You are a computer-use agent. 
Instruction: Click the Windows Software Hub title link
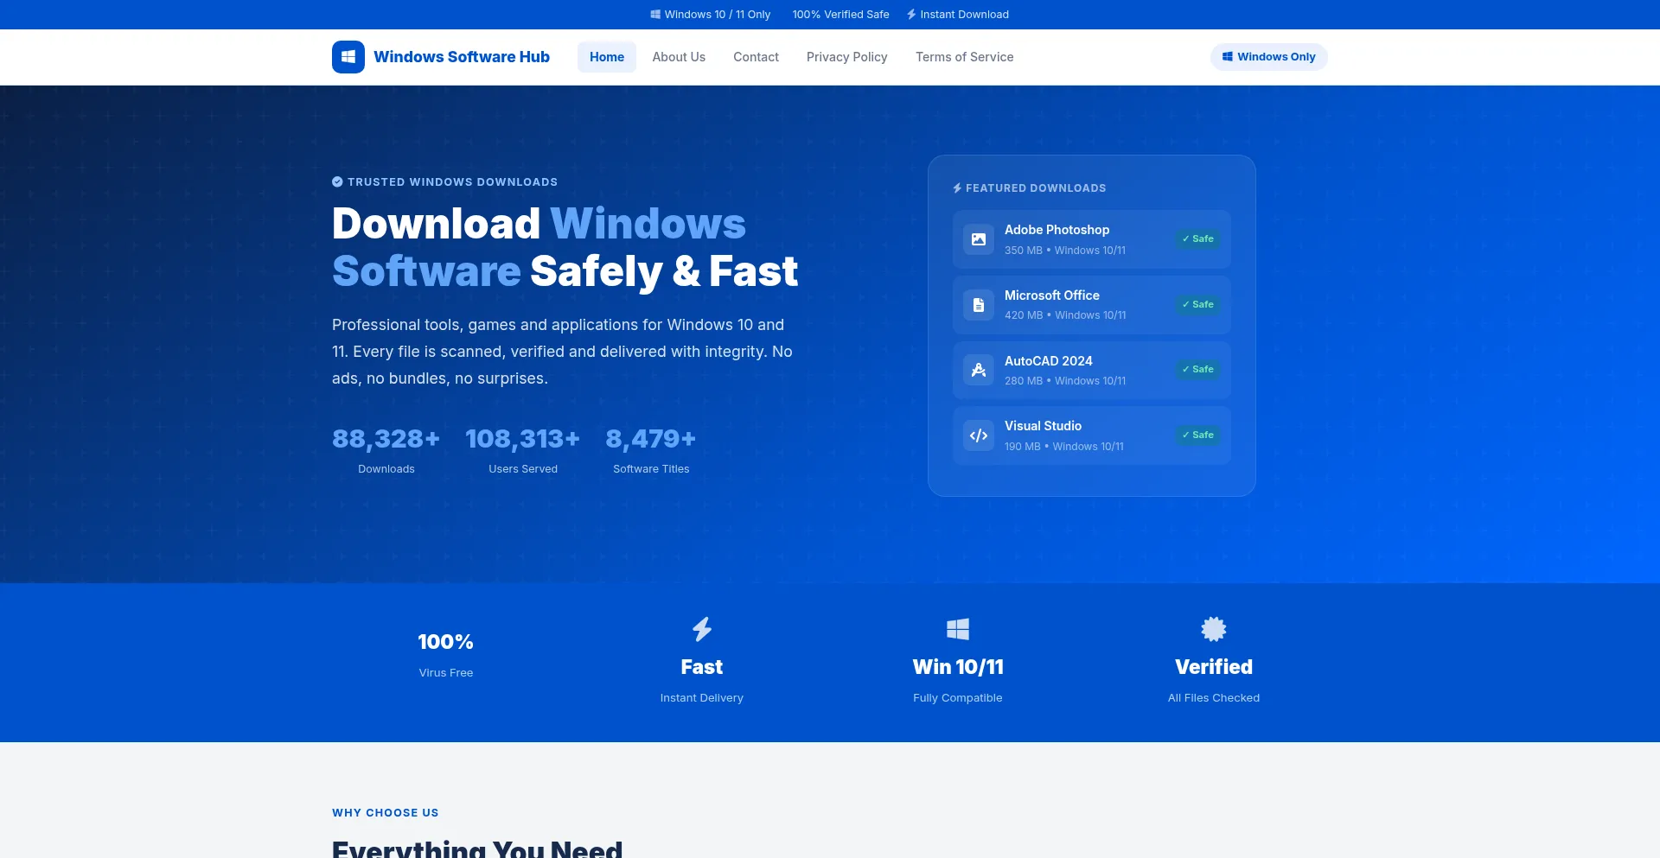tap(462, 57)
